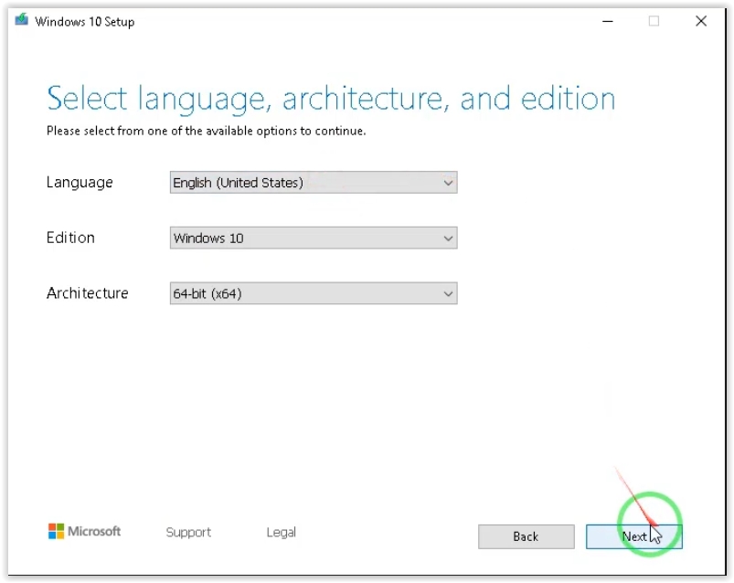The width and height of the screenshot is (734, 583).
Task: Click the Language label
Action: click(x=80, y=183)
